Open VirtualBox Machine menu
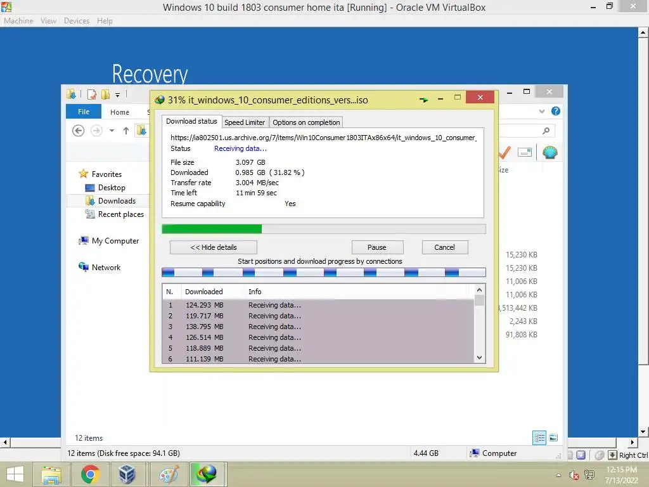Image resolution: width=649 pixels, height=487 pixels. click(18, 21)
